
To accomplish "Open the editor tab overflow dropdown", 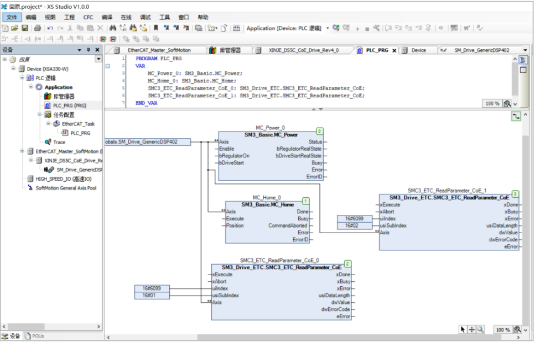I will tap(525, 50).
